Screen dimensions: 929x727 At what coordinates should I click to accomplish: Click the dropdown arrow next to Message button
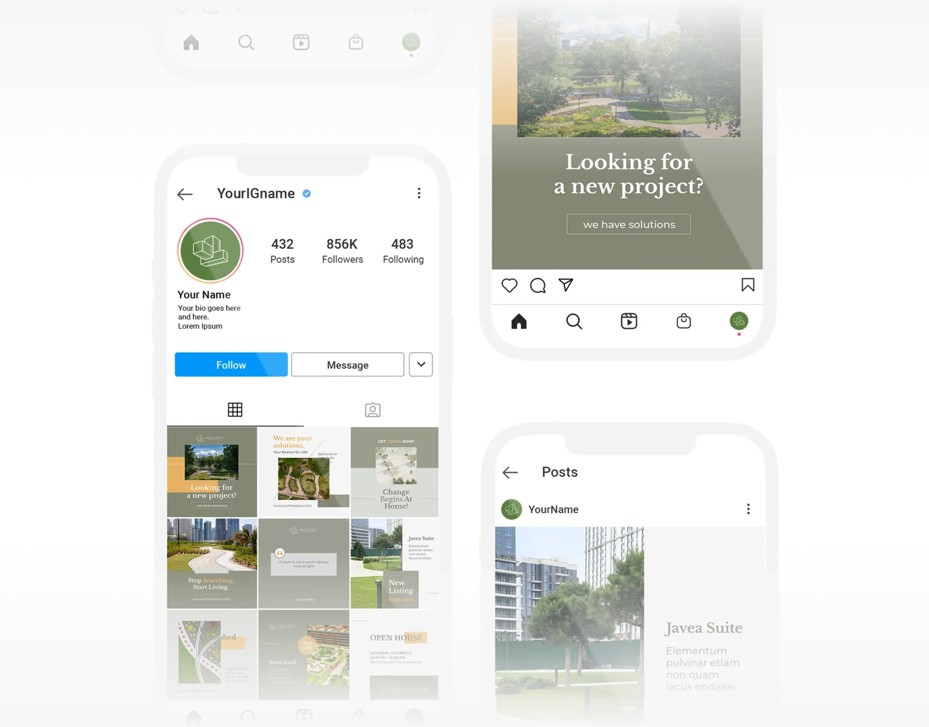pyautogui.click(x=420, y=364)
